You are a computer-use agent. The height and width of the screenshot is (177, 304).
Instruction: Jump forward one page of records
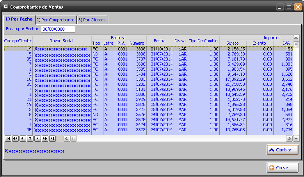[45, 139]
